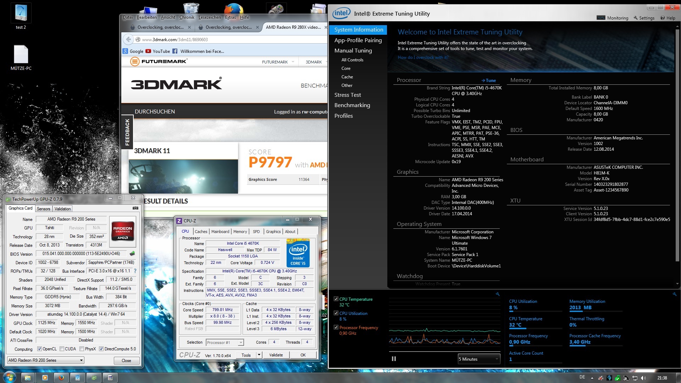Click OK button in CPU-Z
Screen dimensions: 681x383
pos(303,355)
